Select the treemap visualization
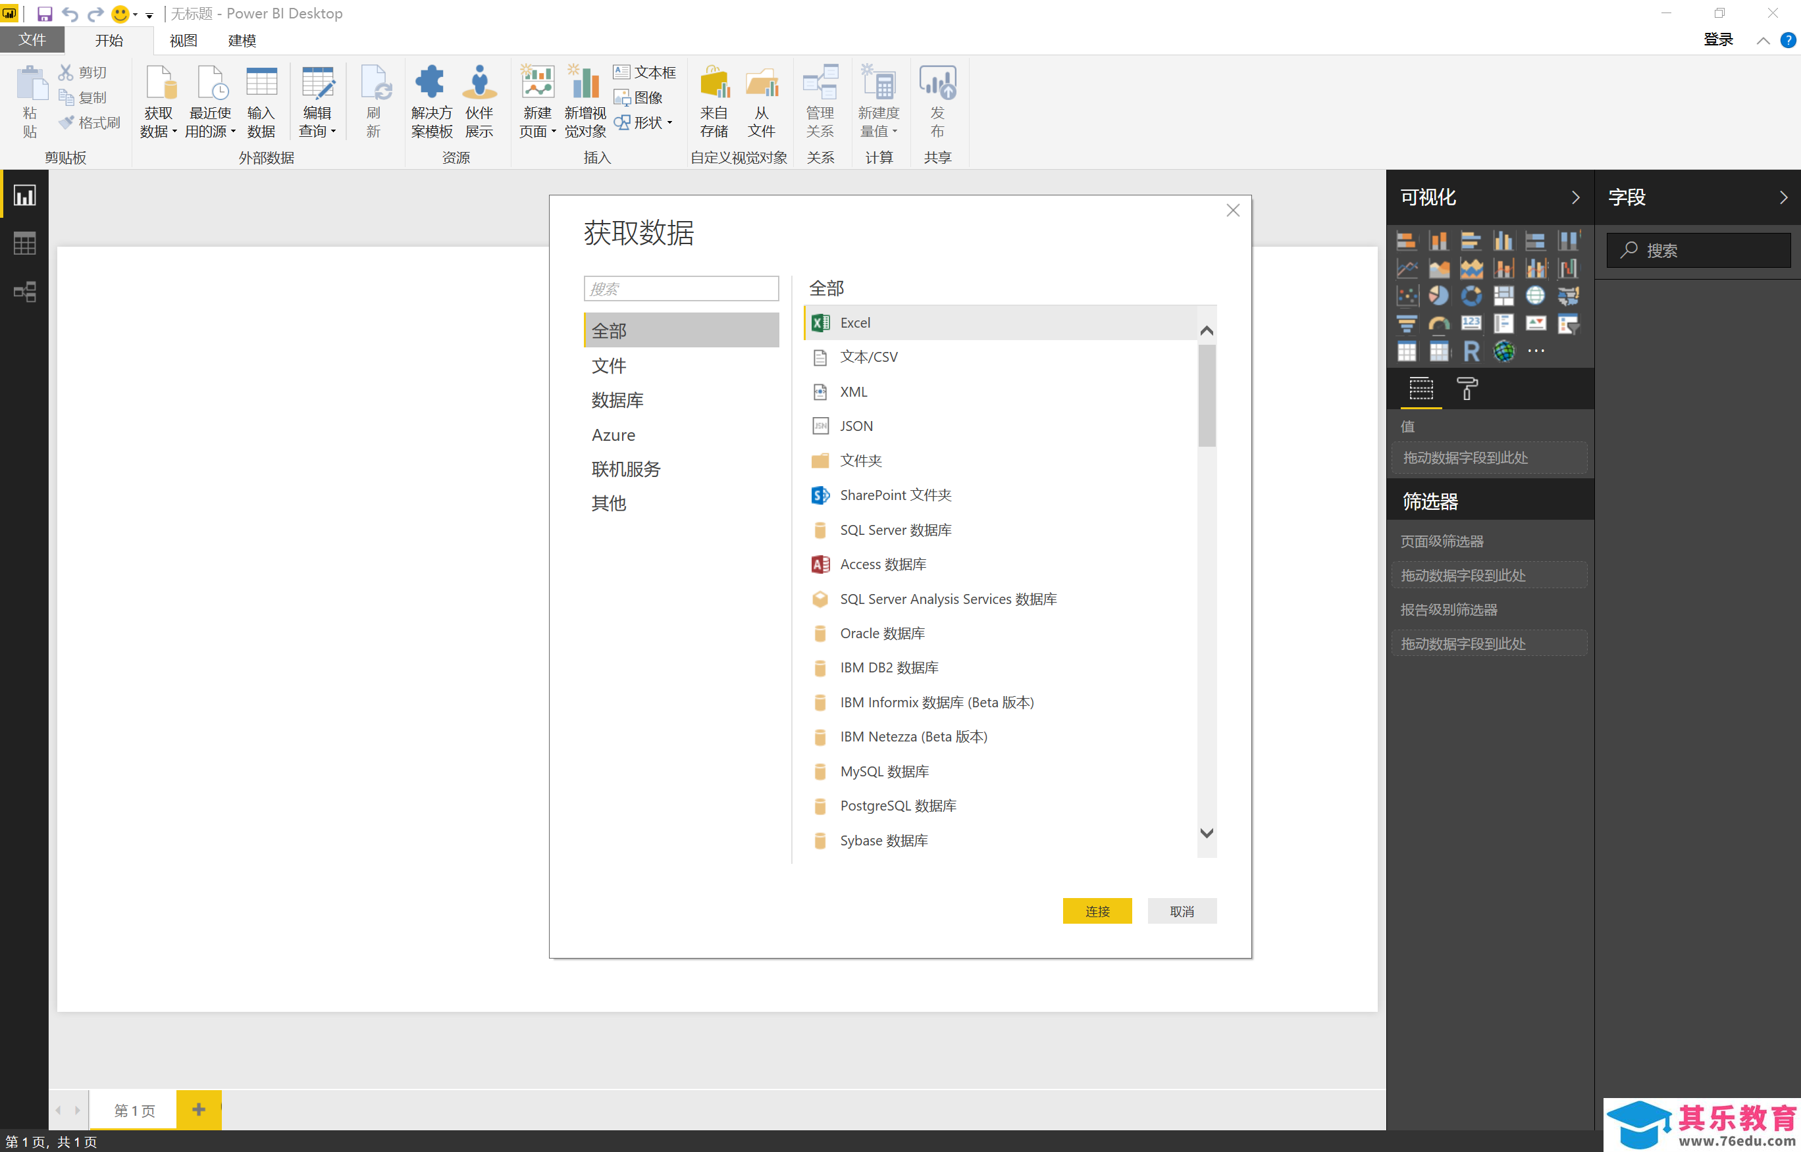The width and height of the screenshot is (1801, 1152). click(1503, 296)
